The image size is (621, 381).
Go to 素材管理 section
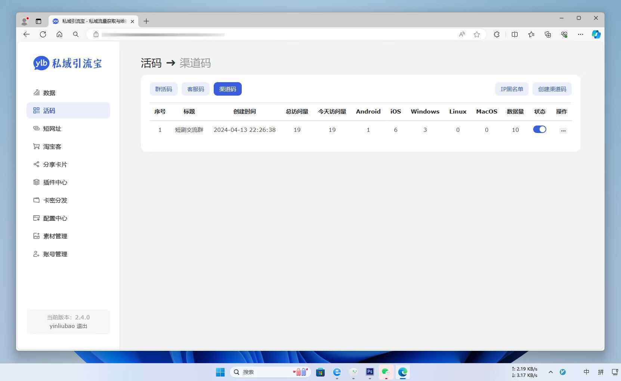68,236
